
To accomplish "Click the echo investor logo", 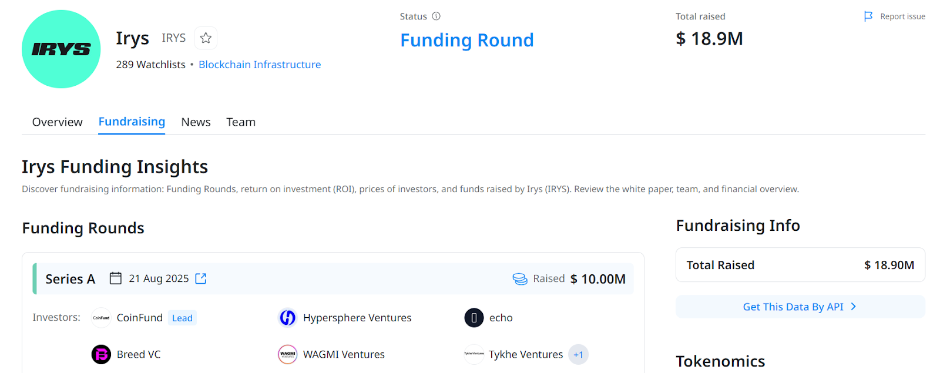I will [x=474, y=318].
